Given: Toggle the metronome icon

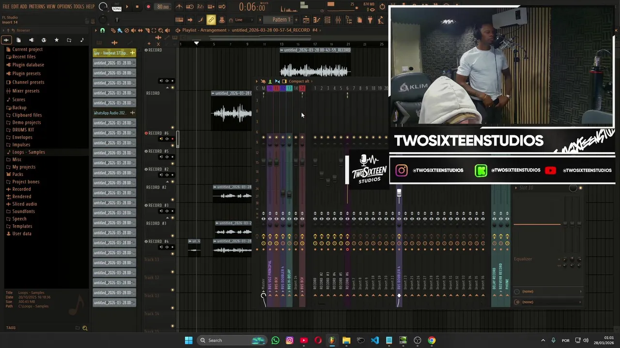Looking at the screenshot, I should 179,7.
